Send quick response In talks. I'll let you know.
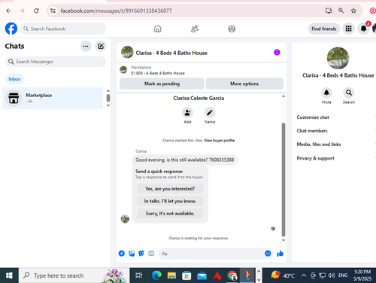376x283 pixels. [x=170, y=201]
